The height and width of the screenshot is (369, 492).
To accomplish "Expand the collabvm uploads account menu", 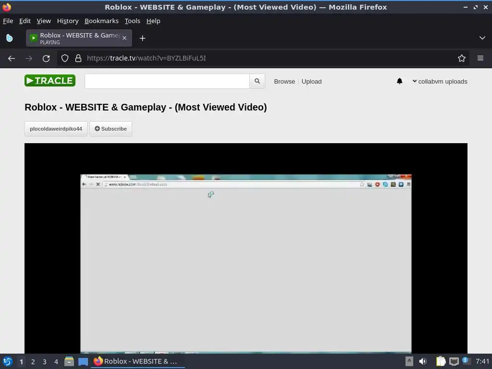I will tap(440, 82).
